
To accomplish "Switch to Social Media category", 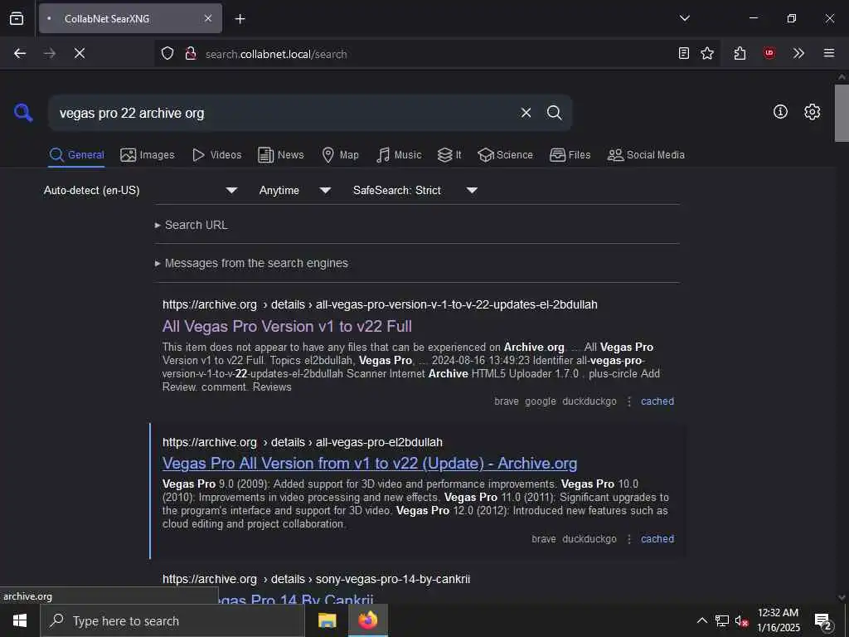I will [646, 155].
